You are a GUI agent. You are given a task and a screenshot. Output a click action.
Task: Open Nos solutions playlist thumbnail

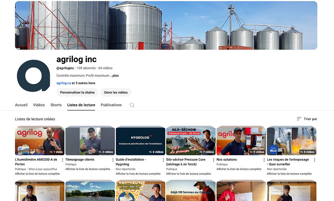point(241,141)
